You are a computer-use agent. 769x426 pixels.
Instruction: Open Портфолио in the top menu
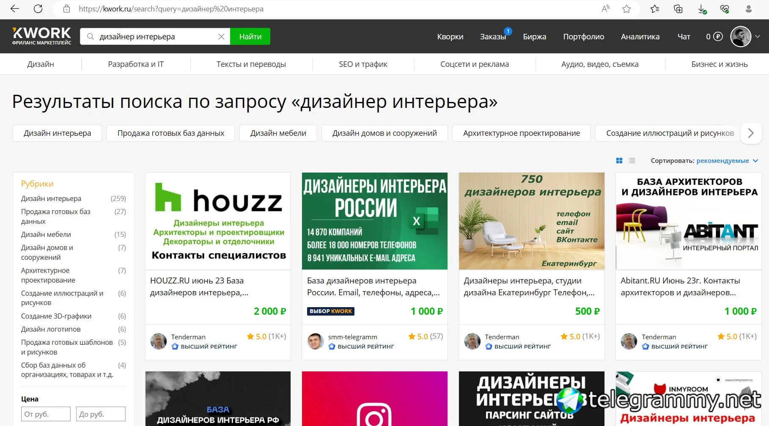(583, 37)
